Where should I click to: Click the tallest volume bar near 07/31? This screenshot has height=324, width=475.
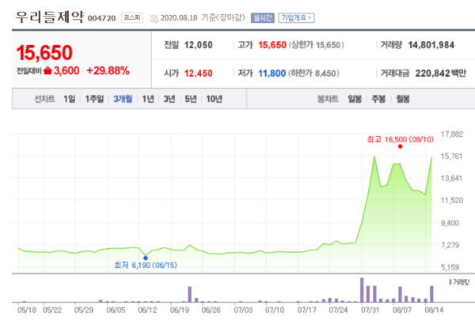pyautogui.click(x=362, y=290)
